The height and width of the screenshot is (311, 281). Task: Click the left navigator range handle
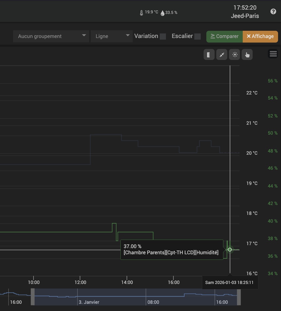33,297
